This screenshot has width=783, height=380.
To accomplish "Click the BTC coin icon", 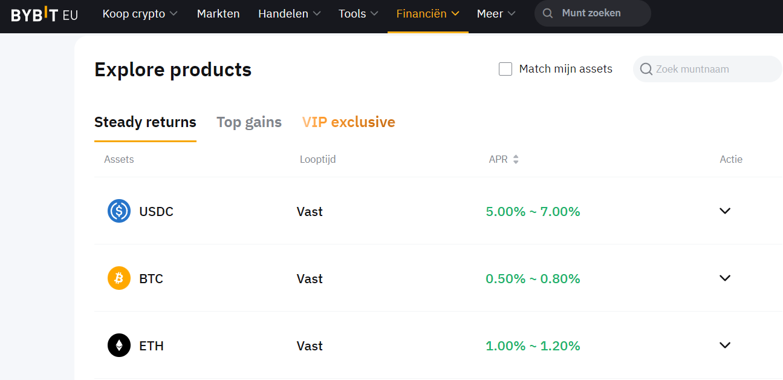I will point(119,278).
